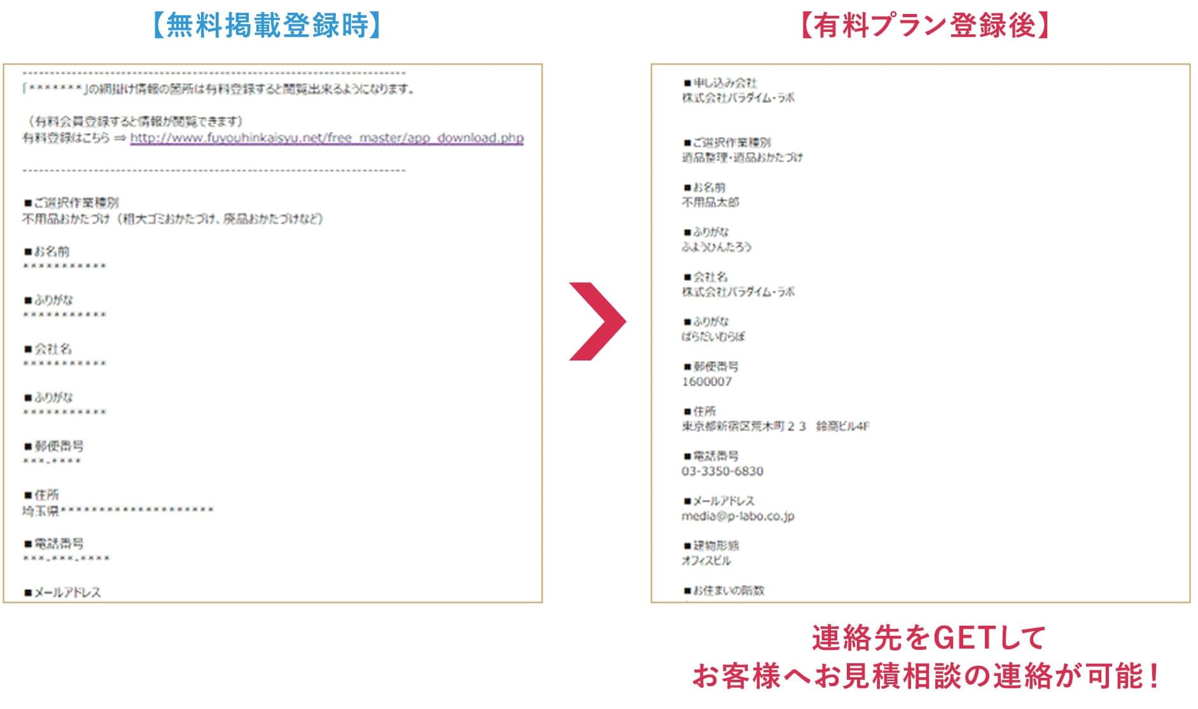Select the 不用品おかたづけ（粗大ゴミおかたづけ…） line
1198x709 pixels.
(x=173, y=219)
